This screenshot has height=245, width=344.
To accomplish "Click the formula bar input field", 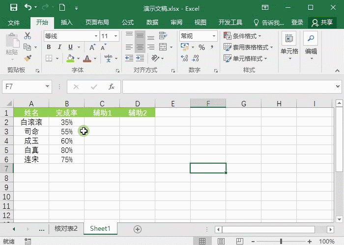I will [229, 87].
